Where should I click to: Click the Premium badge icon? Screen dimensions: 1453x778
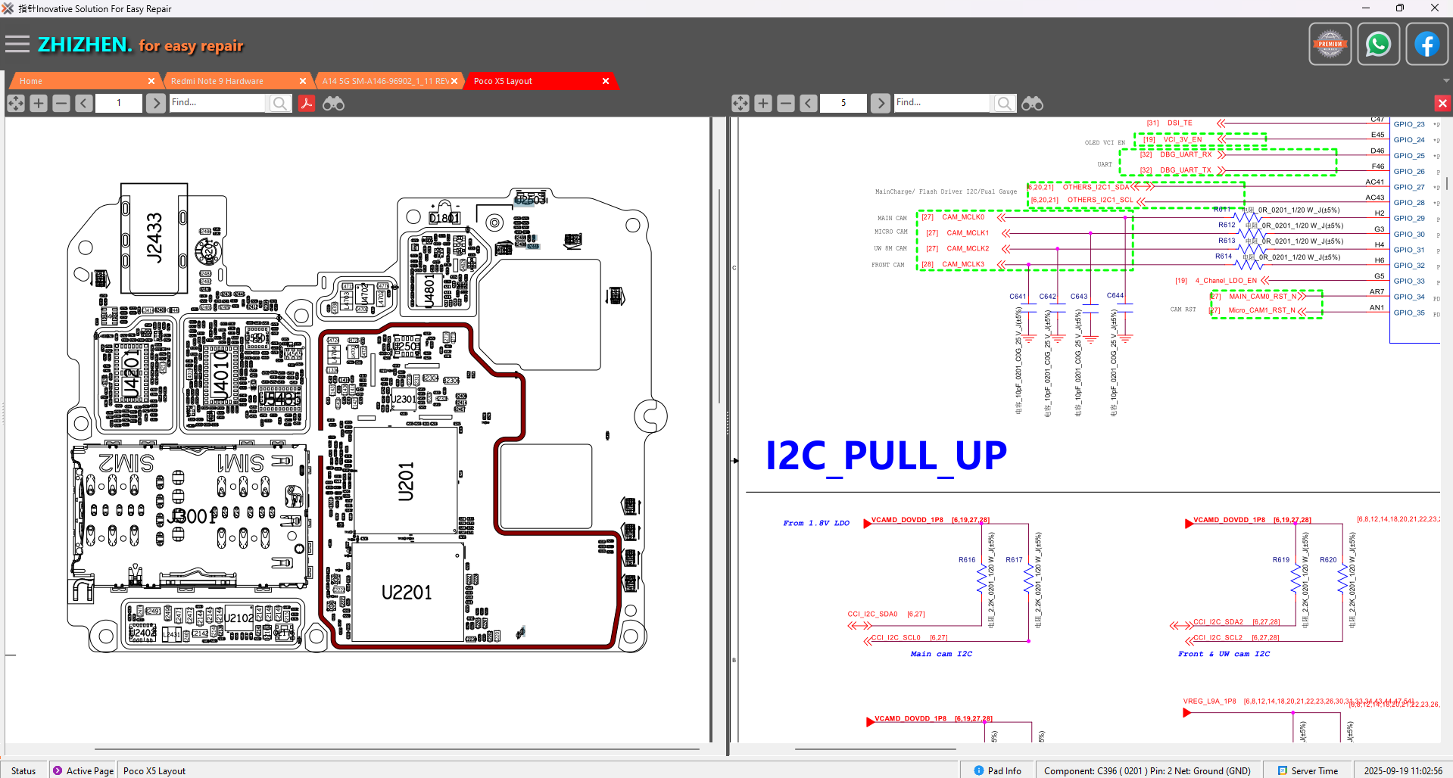tap(1330, 45)
